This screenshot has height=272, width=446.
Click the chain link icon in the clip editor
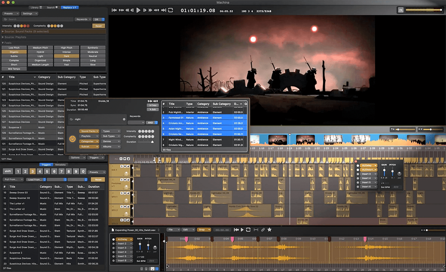click(262, 230)
